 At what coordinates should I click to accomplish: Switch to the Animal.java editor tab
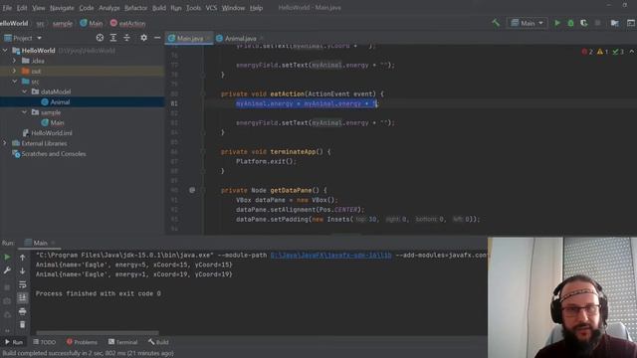(x=240, y=38)
